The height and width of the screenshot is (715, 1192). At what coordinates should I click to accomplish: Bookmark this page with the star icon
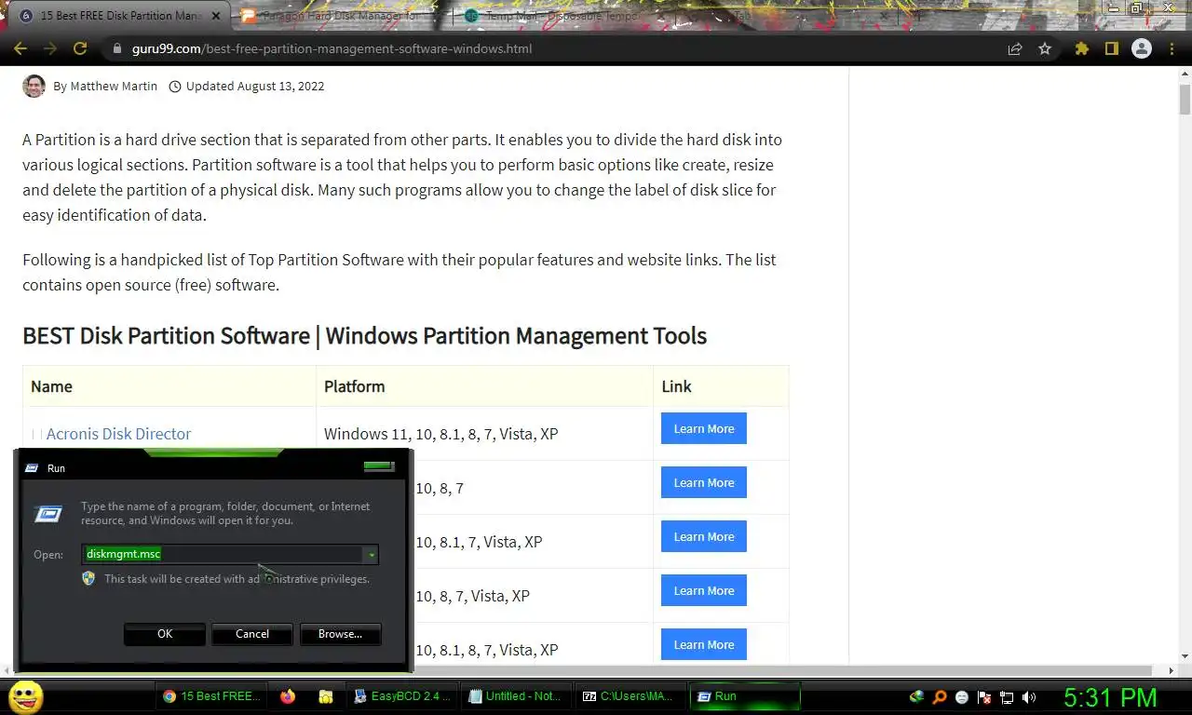(1045, 48)
